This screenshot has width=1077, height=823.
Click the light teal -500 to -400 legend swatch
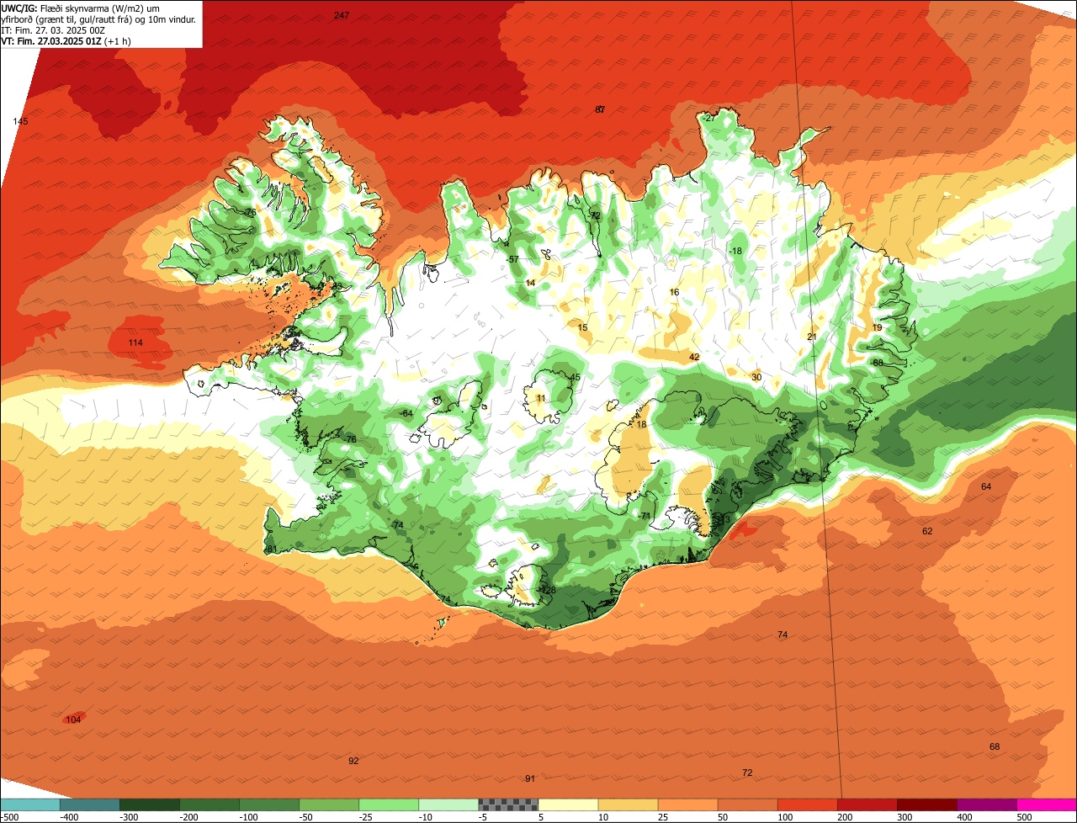point(30,804)
